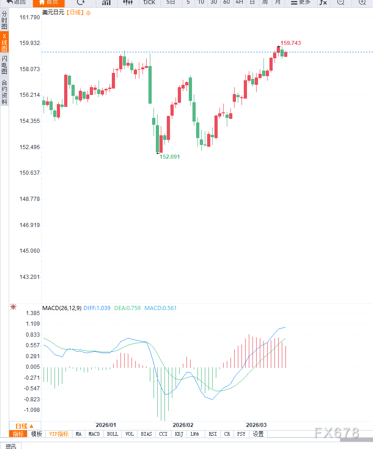Select the 周 weekly timeframe
Screen dimensions: 373x449
click(265, 2)
